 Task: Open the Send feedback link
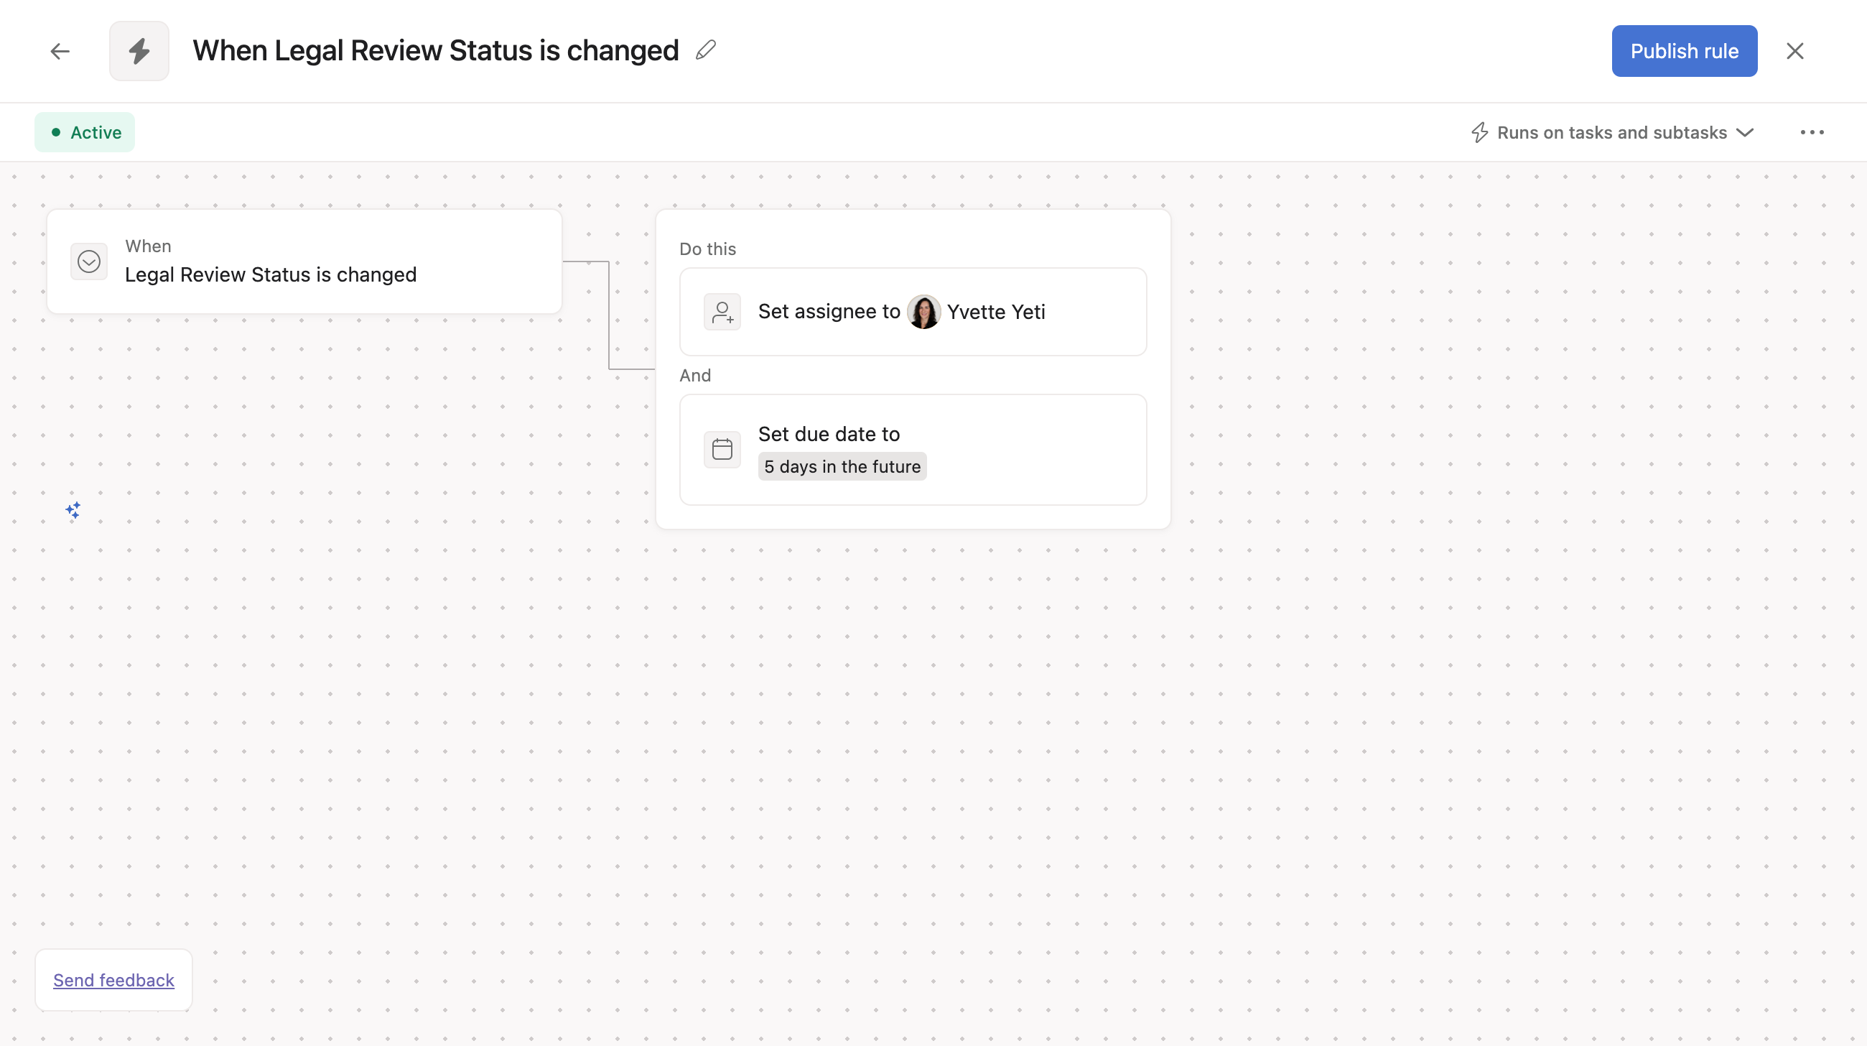click(113, 980)
